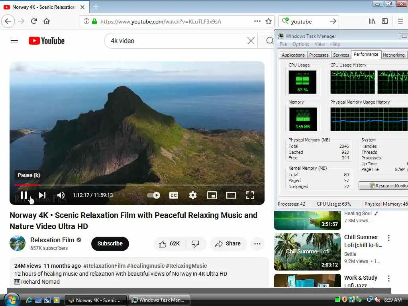
Task: Open the Windows Start orb
Action: pyautogui.click(x=12, y=300)
